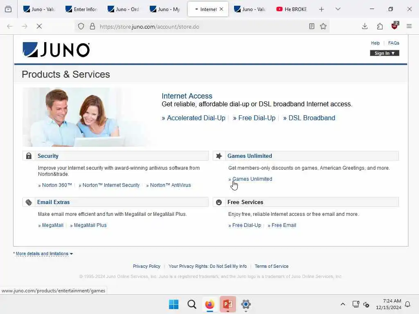Switch to Juno - Order tab
This screenshot has height=314, width=419.
point(124,9)
